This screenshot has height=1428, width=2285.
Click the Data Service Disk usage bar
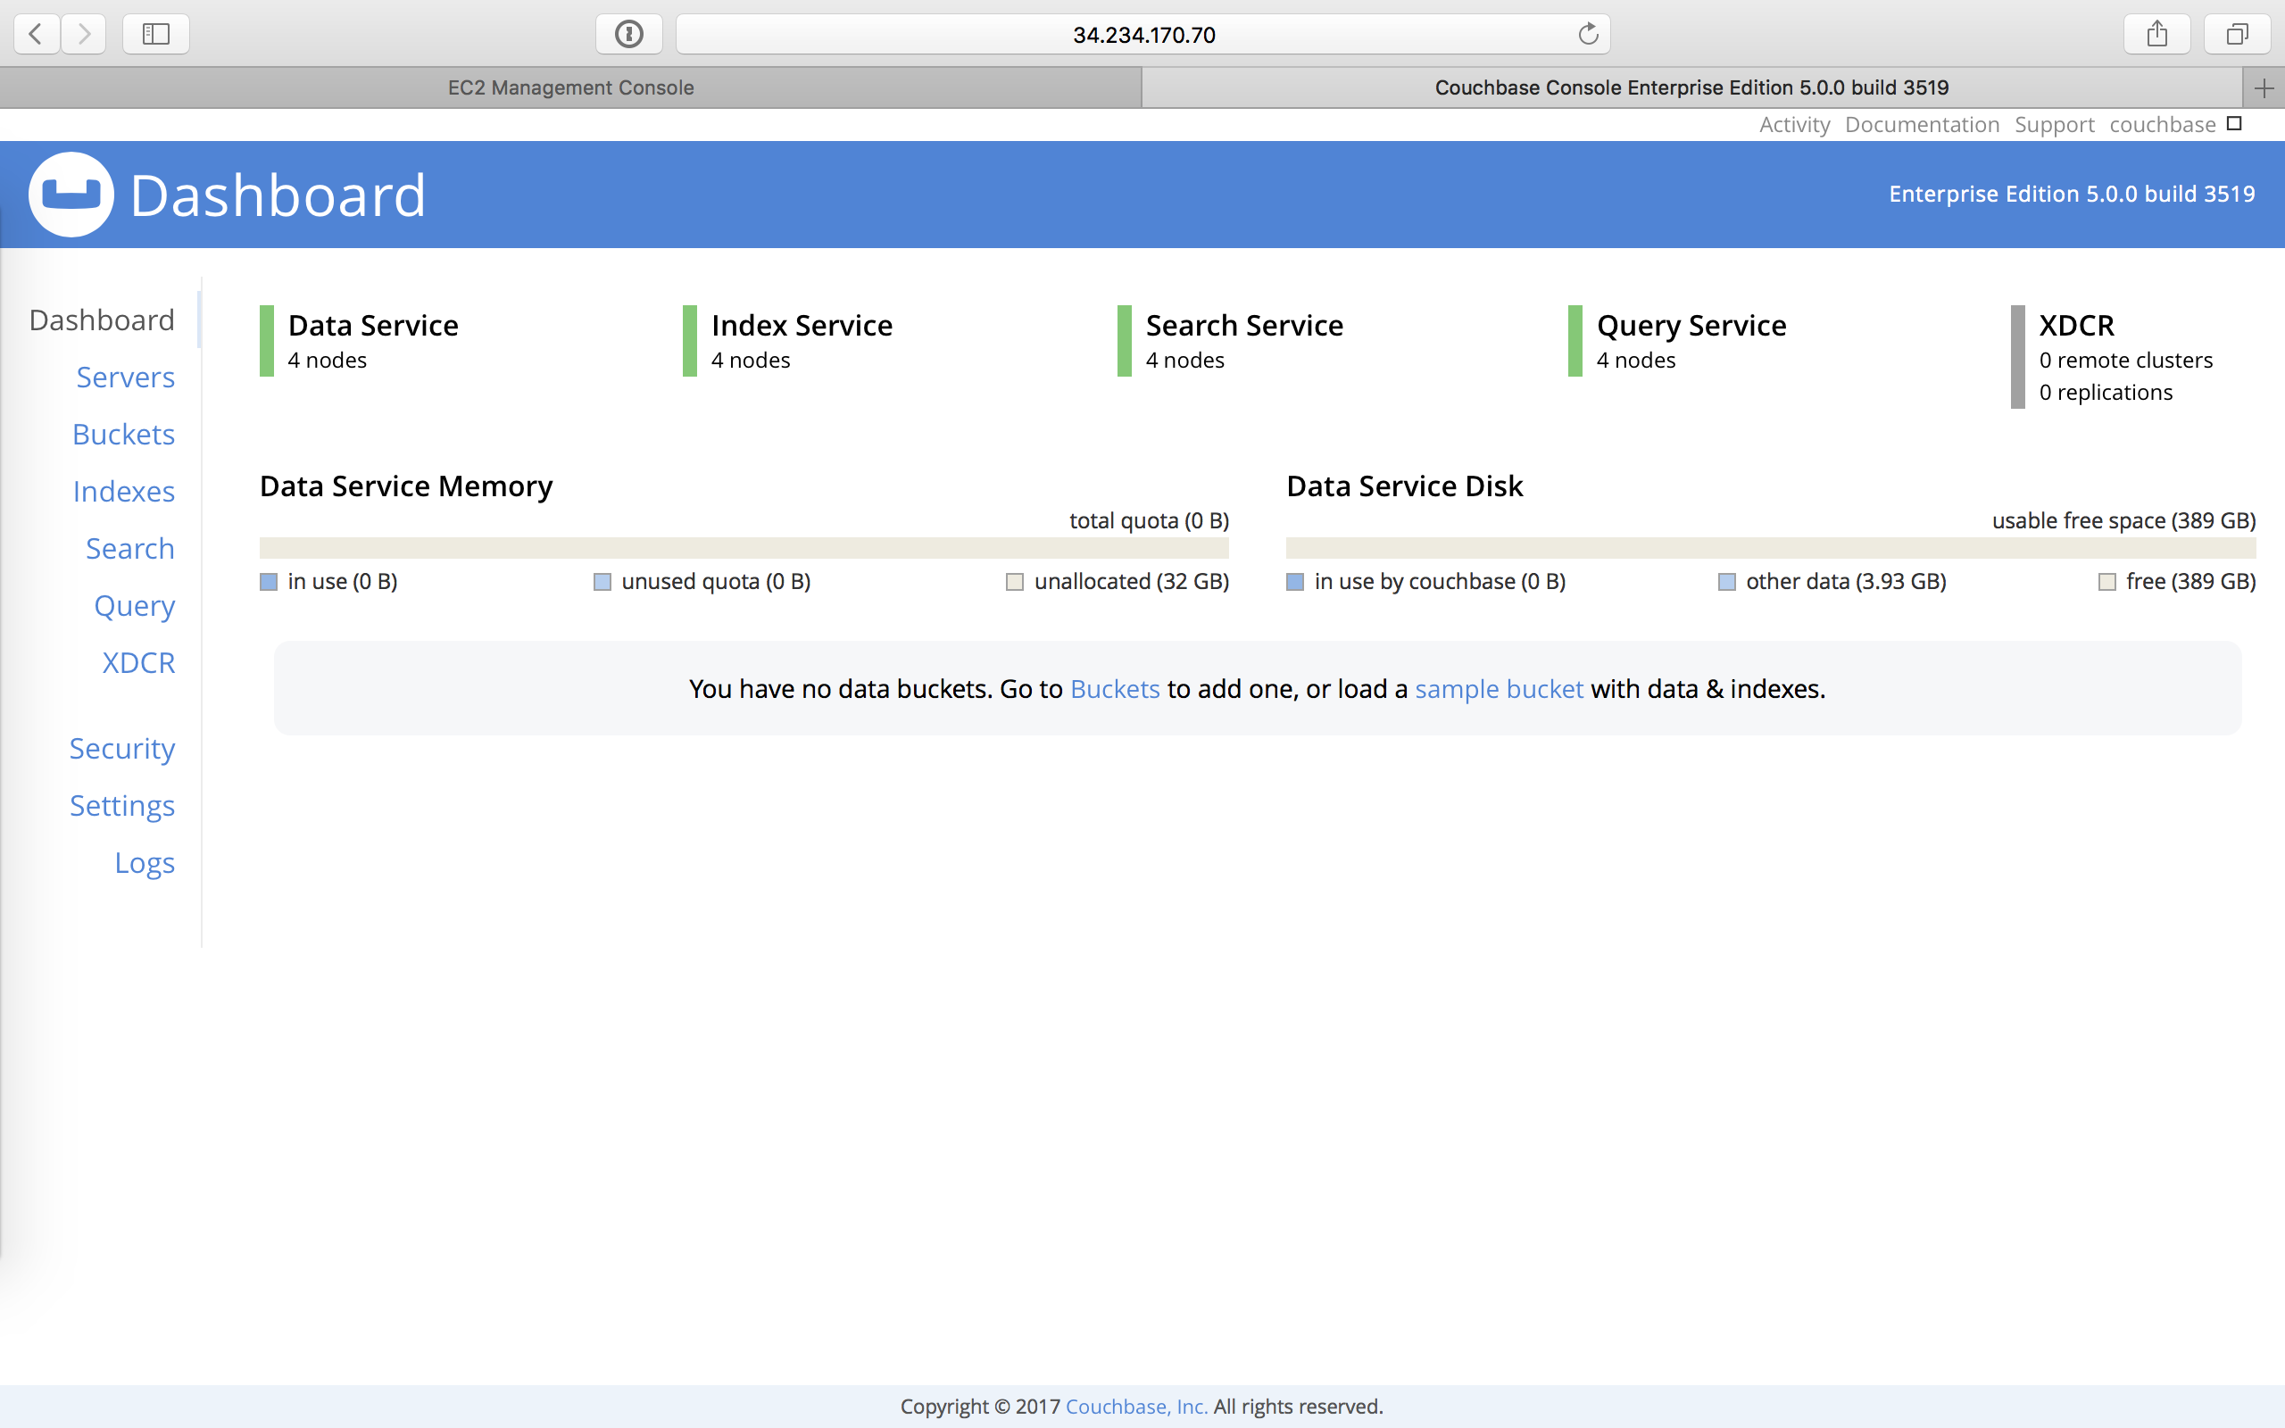(1770, 549)
